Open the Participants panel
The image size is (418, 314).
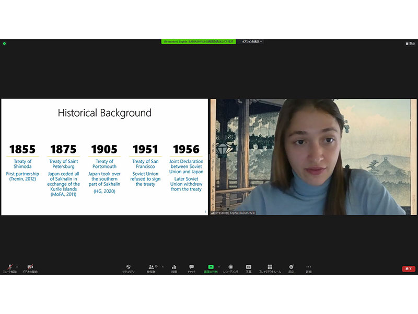click(152, 268)
